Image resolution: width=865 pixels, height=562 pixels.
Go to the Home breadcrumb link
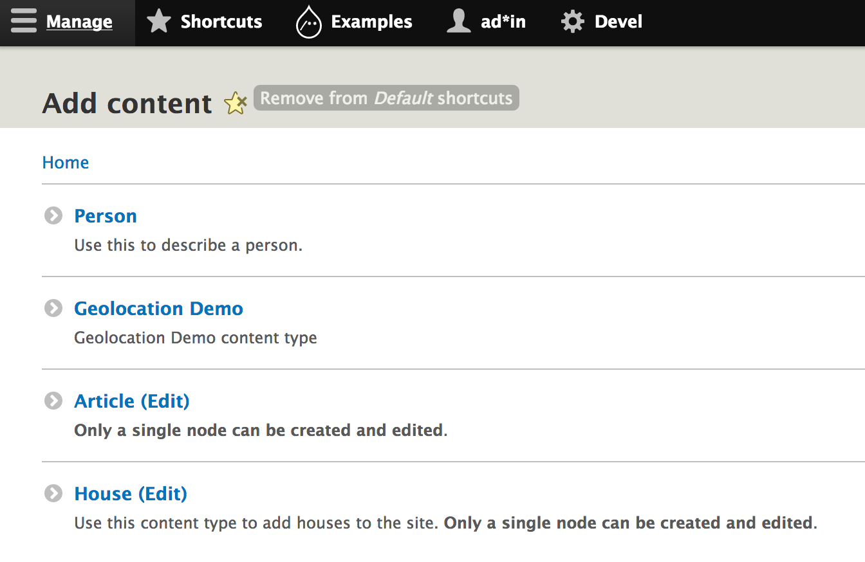pos(65,163)
